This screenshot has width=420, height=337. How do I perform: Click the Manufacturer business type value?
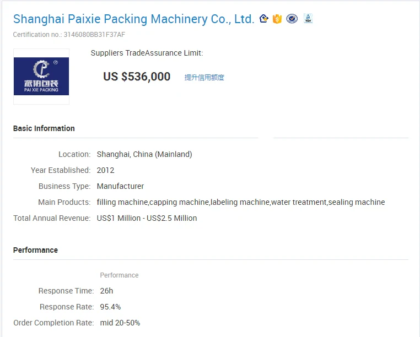pos(120,186)
